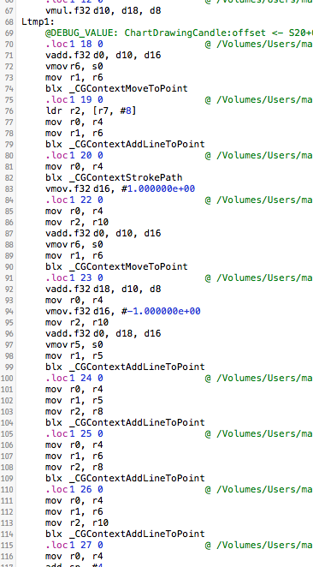313x567 pixels.
Task: Click the '.loc 1 26 0' directive
Action: point(74,490)
